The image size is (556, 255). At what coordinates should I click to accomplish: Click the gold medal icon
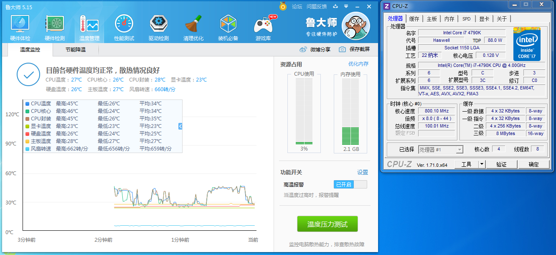[283, 6]
